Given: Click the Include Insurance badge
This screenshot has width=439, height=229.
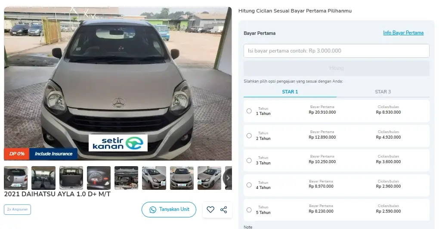Looking at the screenshot, I should (53, 154).
